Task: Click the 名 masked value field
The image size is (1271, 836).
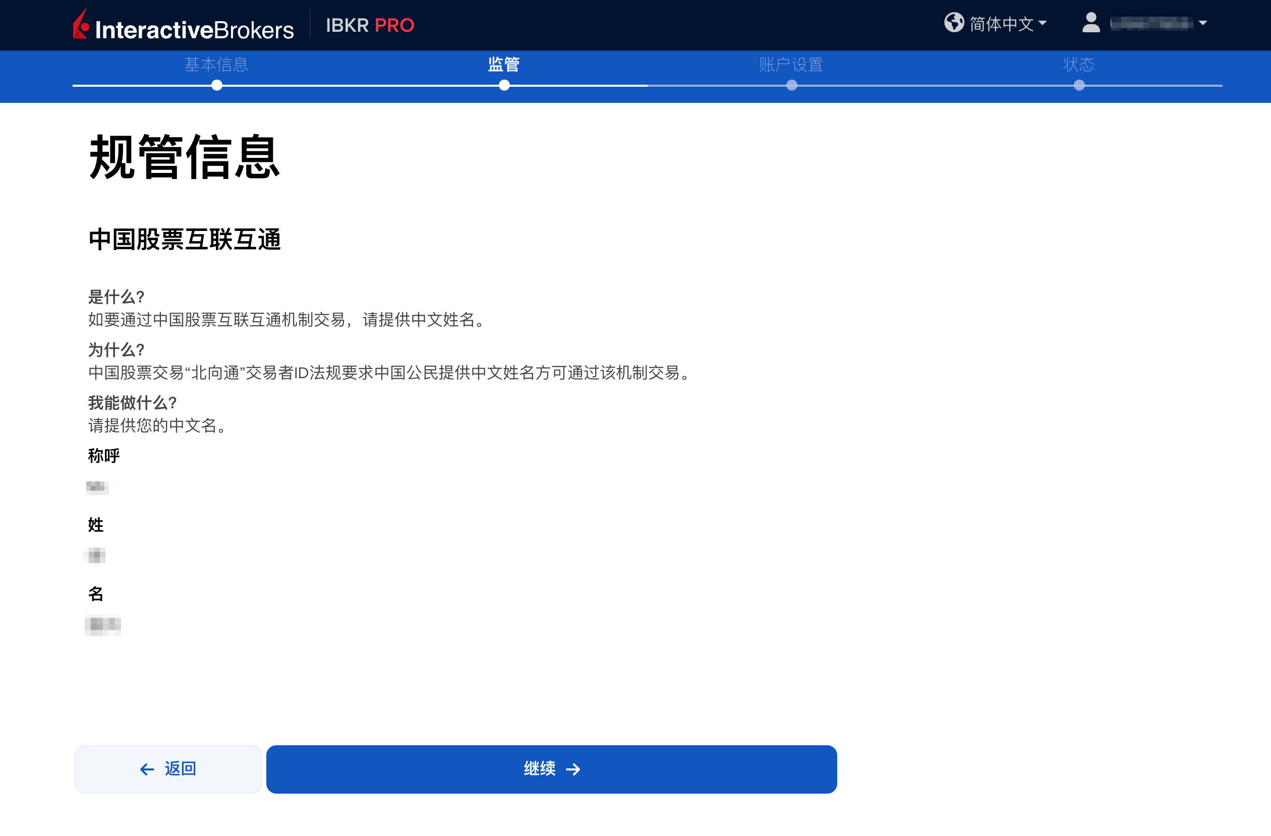Action: click(102, 626)
